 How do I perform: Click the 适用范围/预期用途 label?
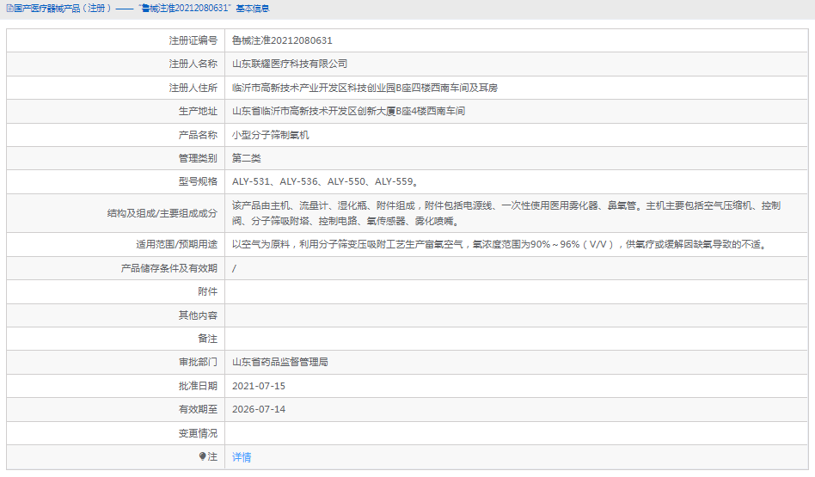coord(177,244)
